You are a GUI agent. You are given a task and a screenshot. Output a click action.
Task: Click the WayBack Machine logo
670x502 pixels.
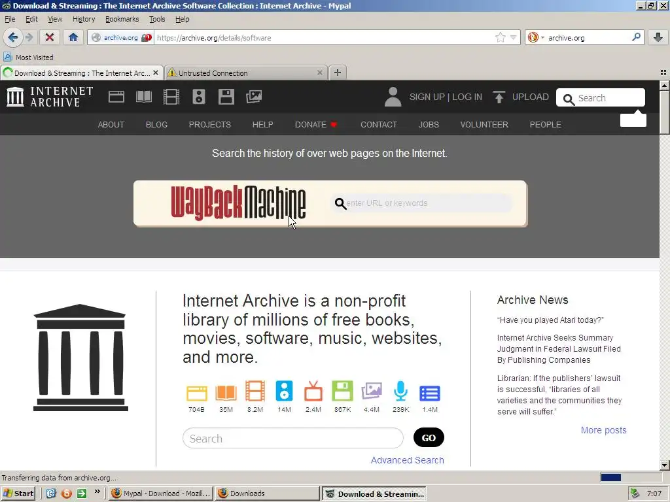point(238,203)
